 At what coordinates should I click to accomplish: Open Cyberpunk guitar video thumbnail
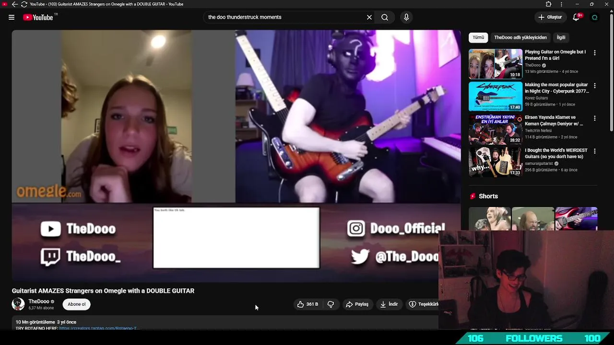[x=496, y=96]
